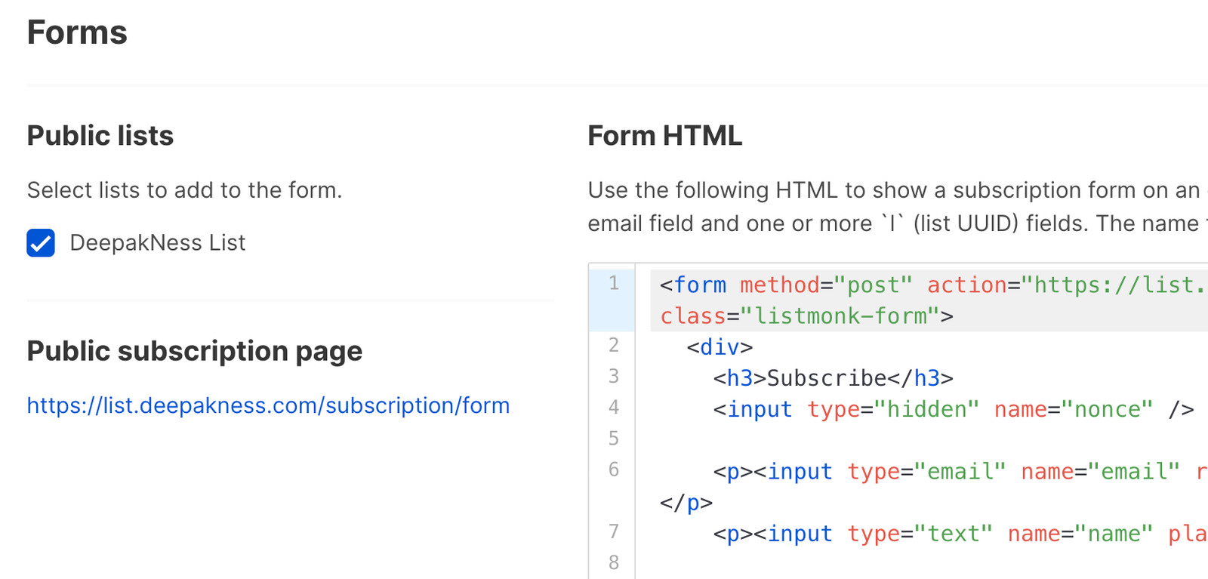Click the type="text" attribute on line 7
Viewport: 1208px width, 579px height.
(920, 534)
